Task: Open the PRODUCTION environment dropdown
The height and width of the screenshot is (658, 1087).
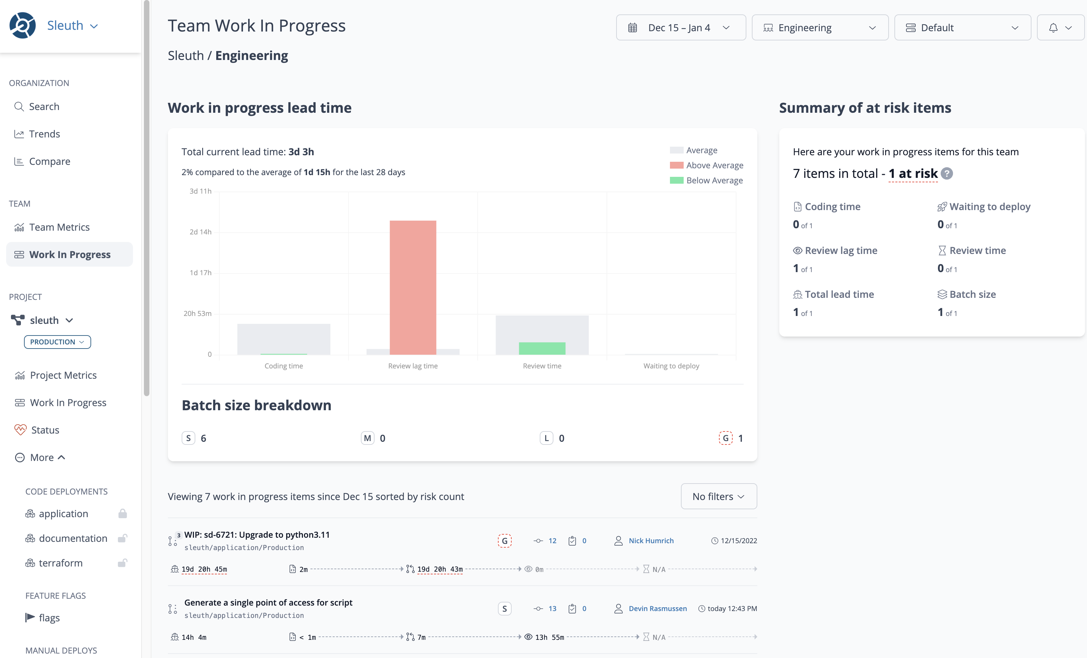Action: (x=57, y=342)
